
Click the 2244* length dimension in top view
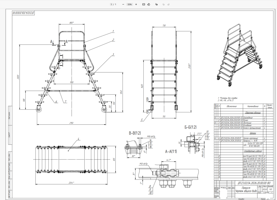(71, 183)
